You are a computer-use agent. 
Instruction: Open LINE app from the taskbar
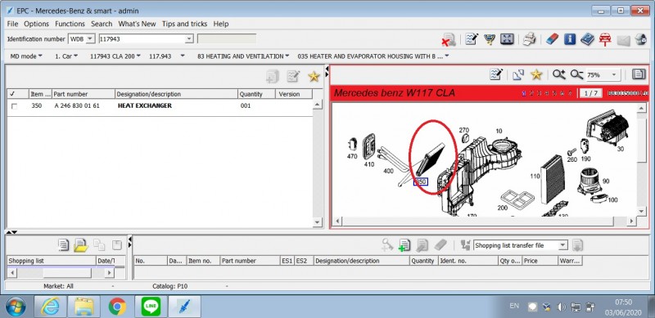pyautogui.click(x=151, y=307)
